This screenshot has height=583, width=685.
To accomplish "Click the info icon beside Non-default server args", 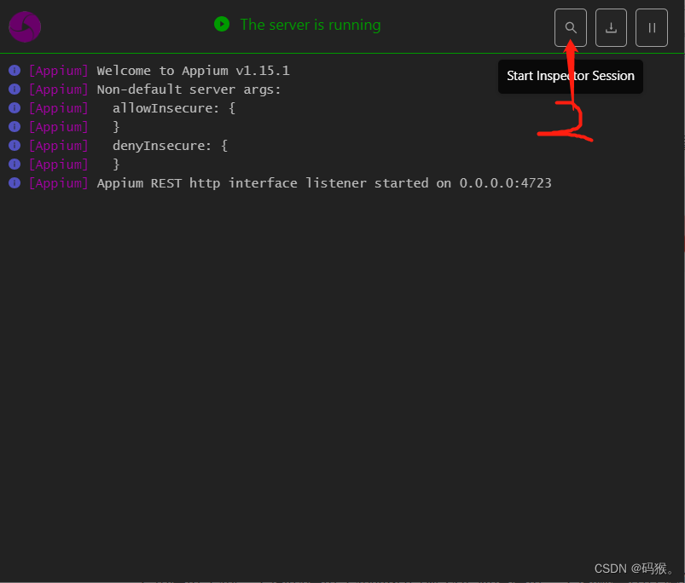I will (15, 89).
